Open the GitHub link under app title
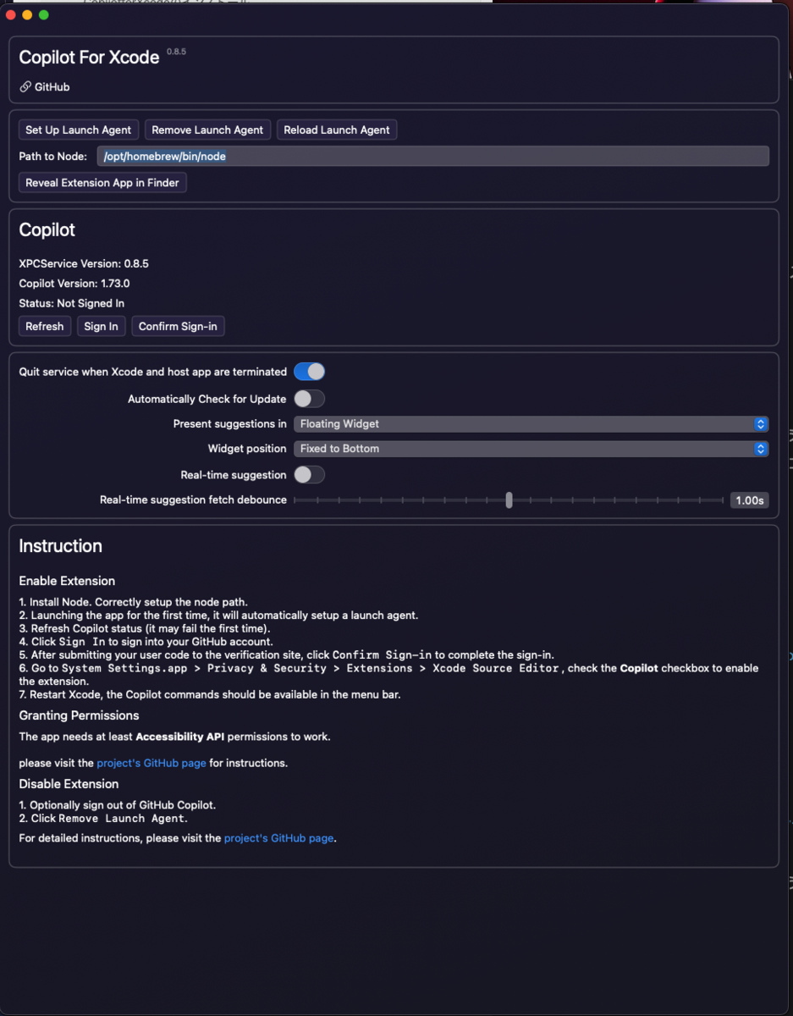The height and width of the screenshot is (1016, 793). tap(52, 87)
